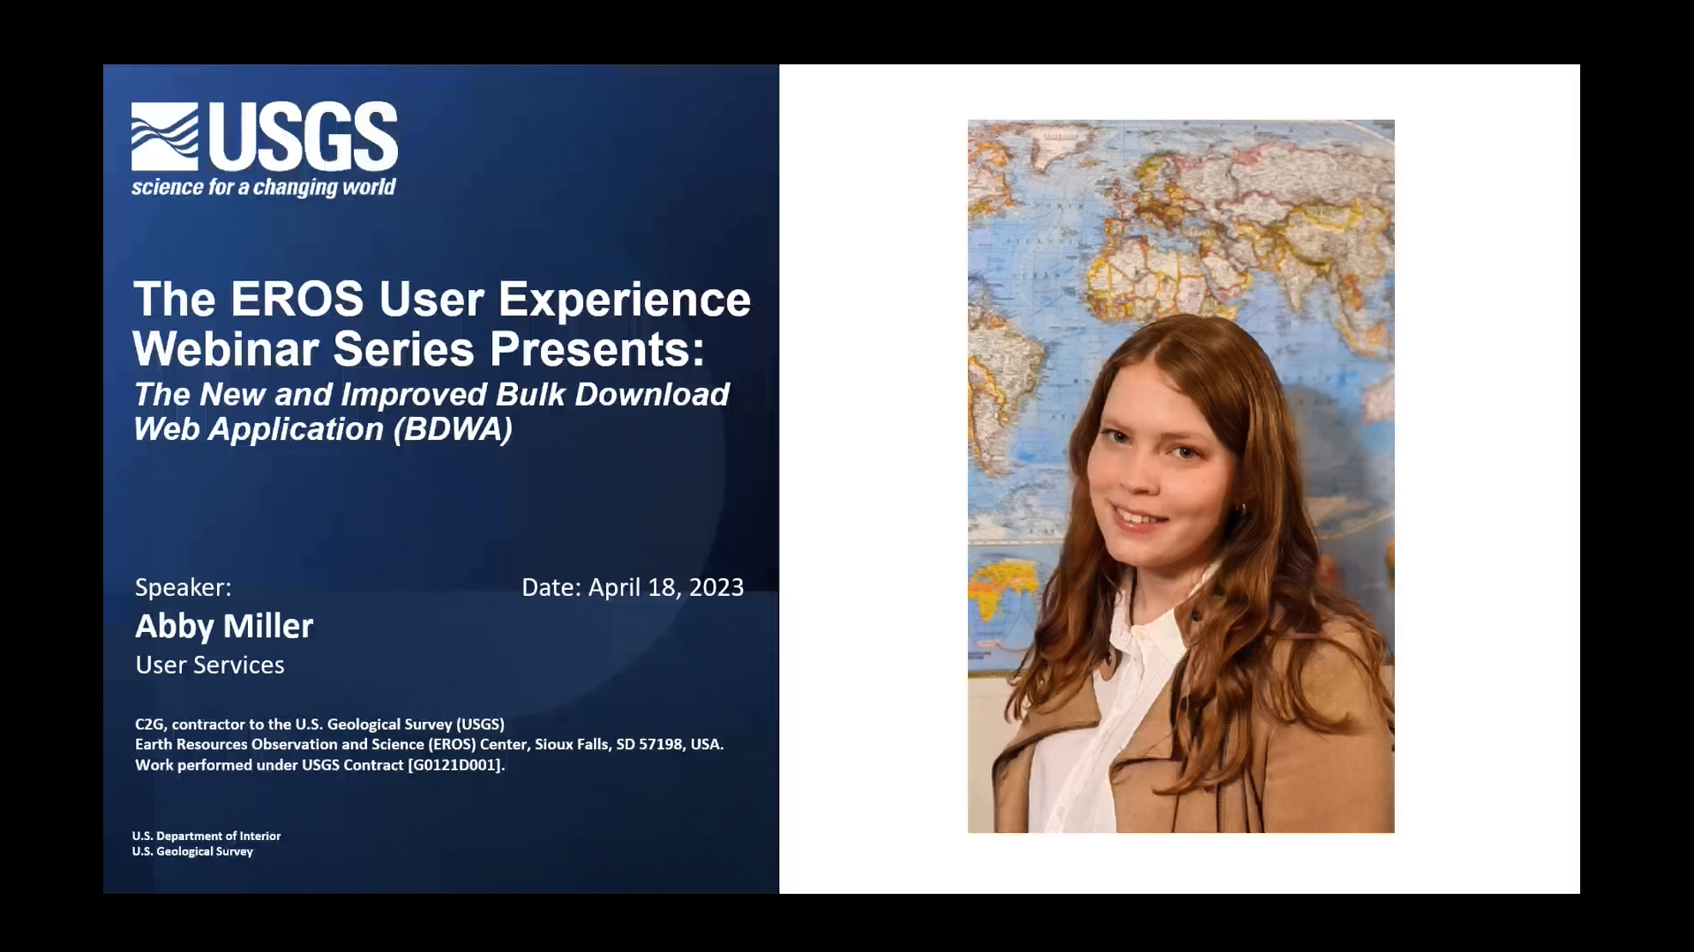Click the speaker's portrait photo
The image size is (1694, 952).
pyautogui.click(x=1181, y=476)
